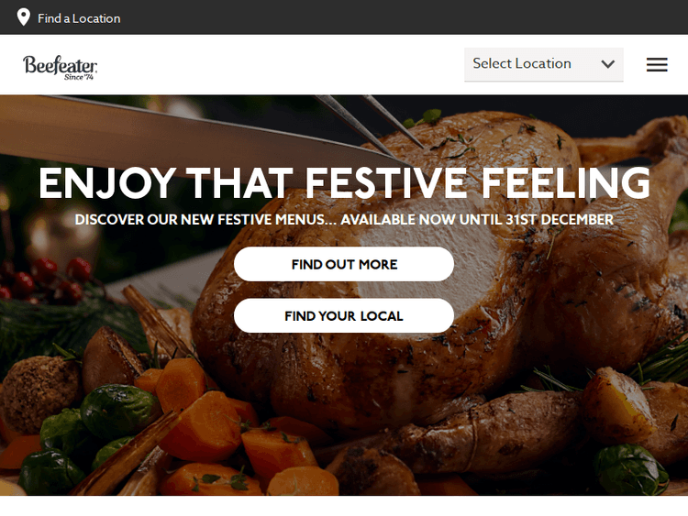Click the festive menus December subheading
The height and width of the screenshot is (516, 688).
point(344,219)
